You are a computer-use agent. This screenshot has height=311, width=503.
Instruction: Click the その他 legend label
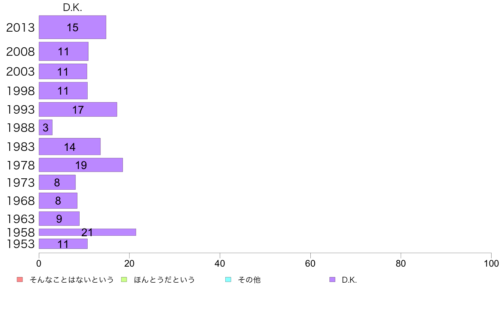[x=249, y=280]
